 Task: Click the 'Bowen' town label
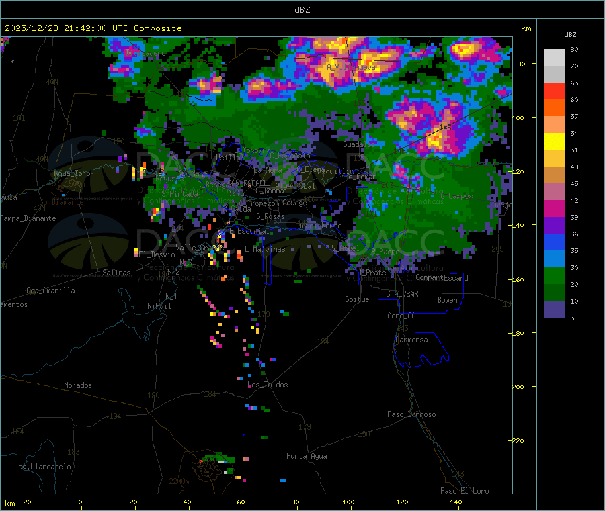click(447, 300)
